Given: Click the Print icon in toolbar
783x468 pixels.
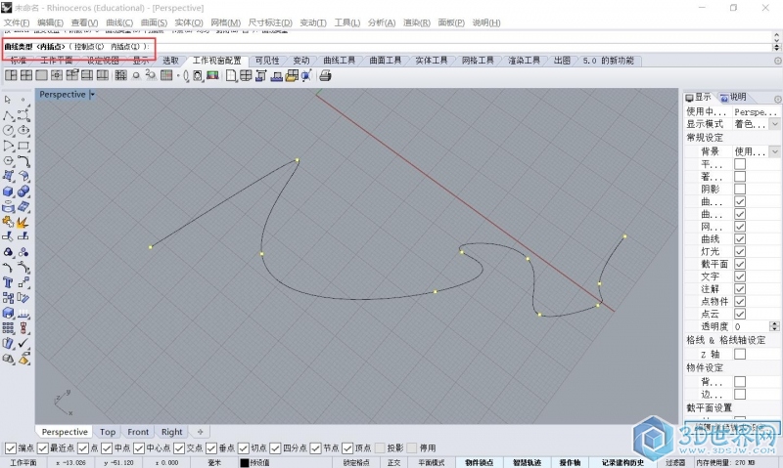Looking at the screenshot, I should [x=325, y=75].
